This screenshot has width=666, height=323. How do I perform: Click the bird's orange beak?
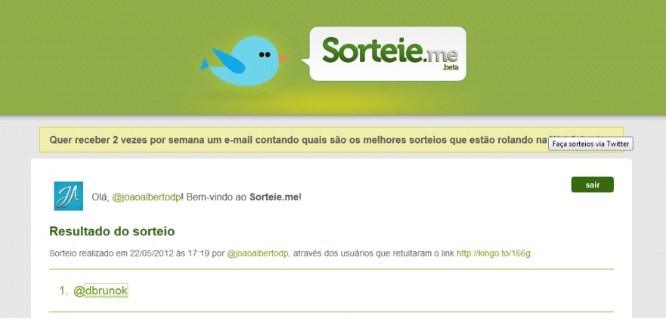click(283, 58)
